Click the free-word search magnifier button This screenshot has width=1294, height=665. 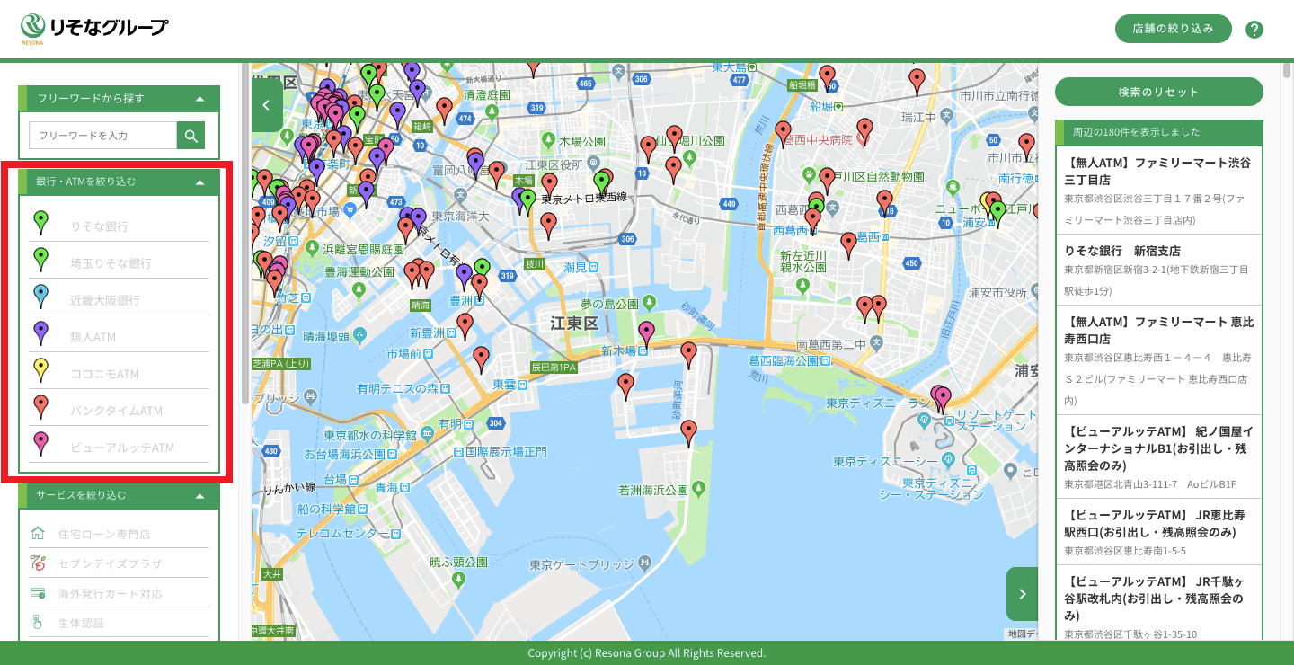(191, 136)
